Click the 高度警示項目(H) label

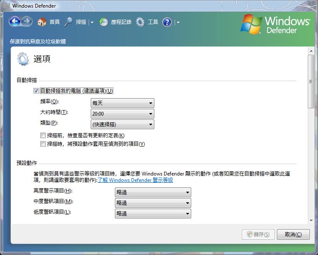(x=53, y=191)
